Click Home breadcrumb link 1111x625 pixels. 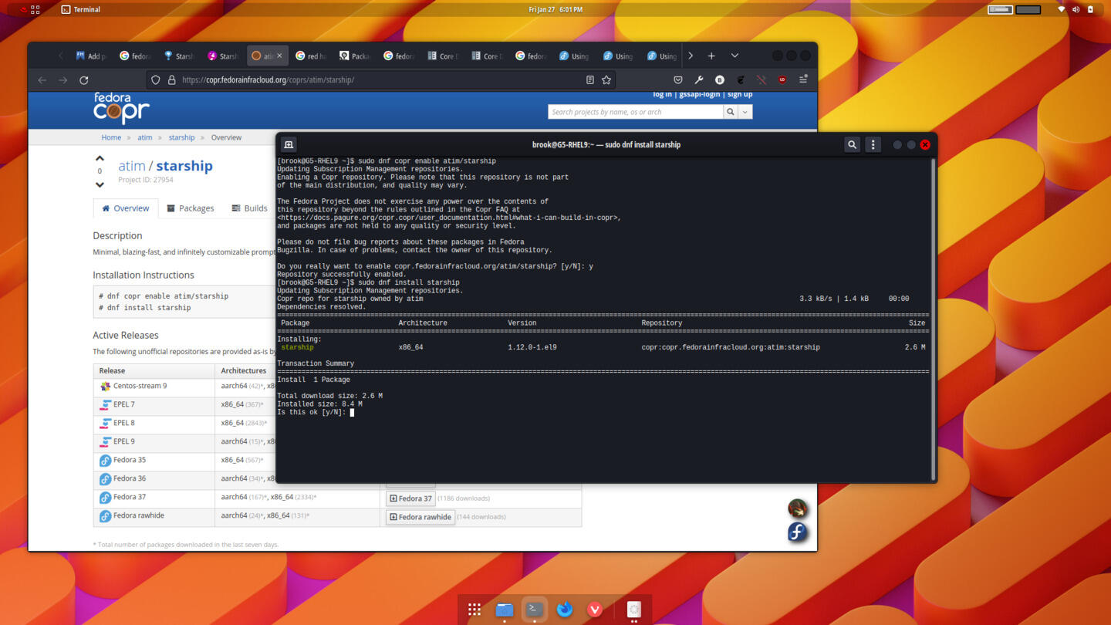(111, 137)
